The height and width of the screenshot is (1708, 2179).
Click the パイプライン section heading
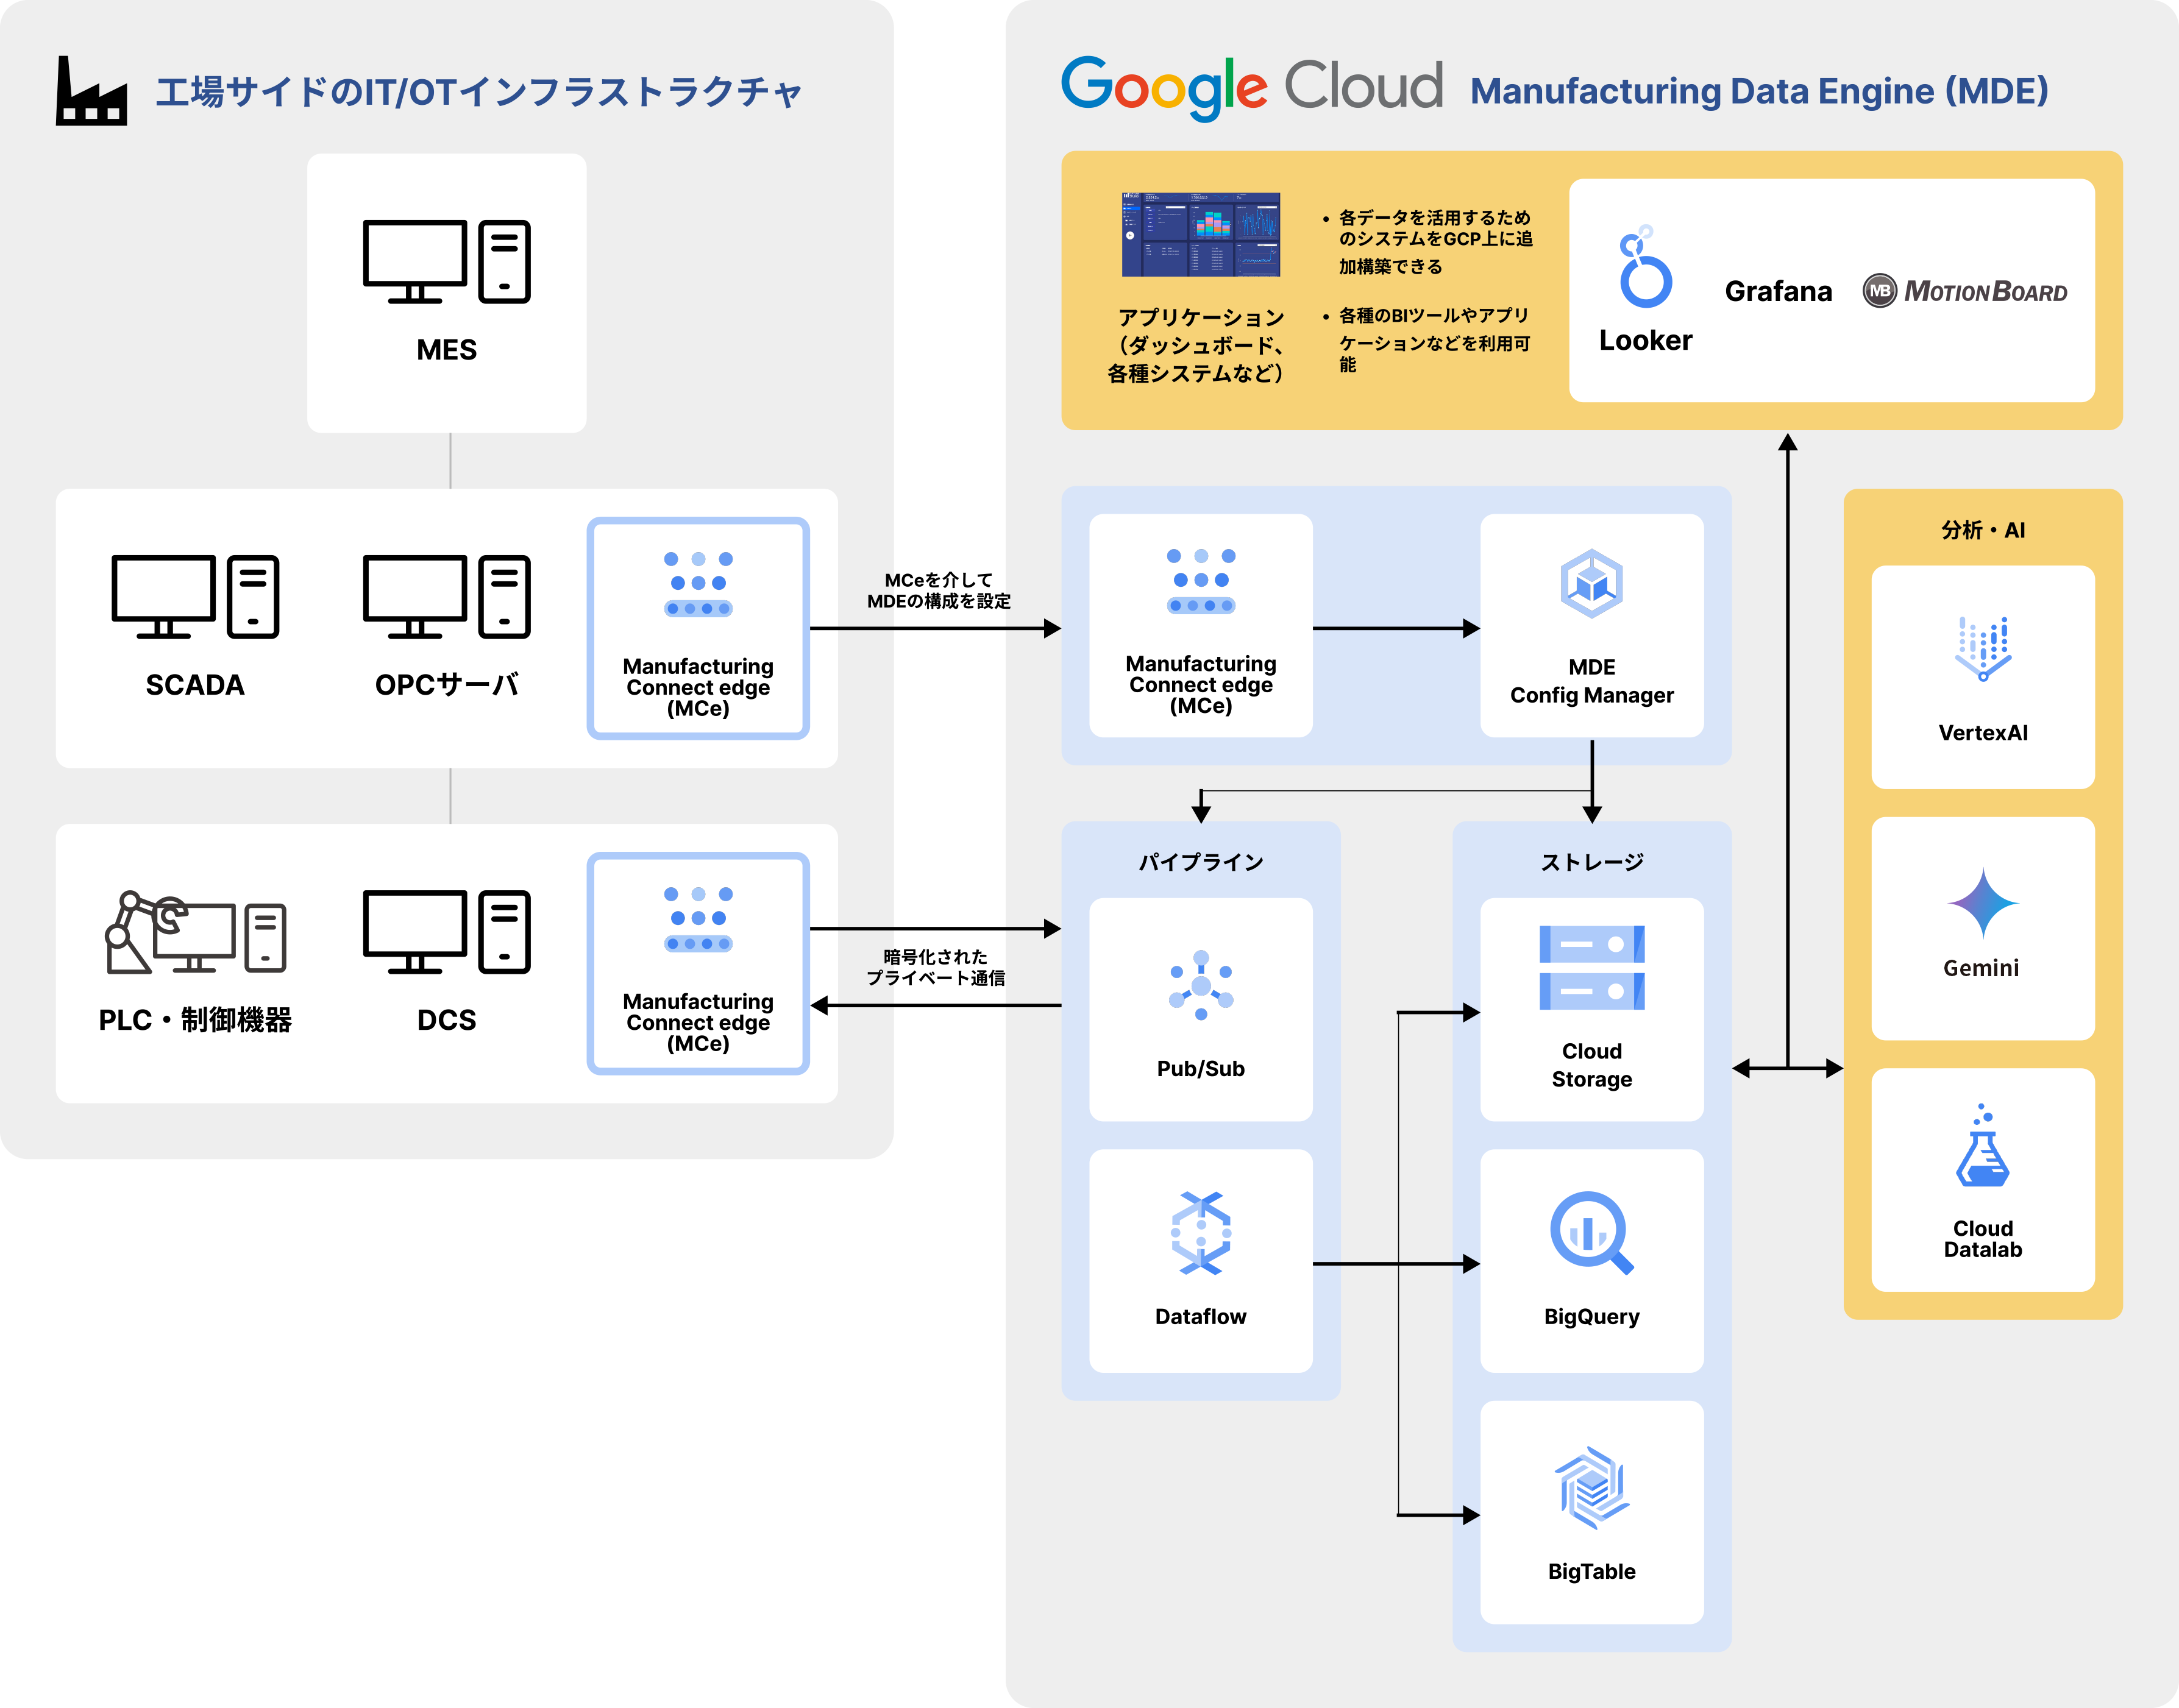(1201, 862)
